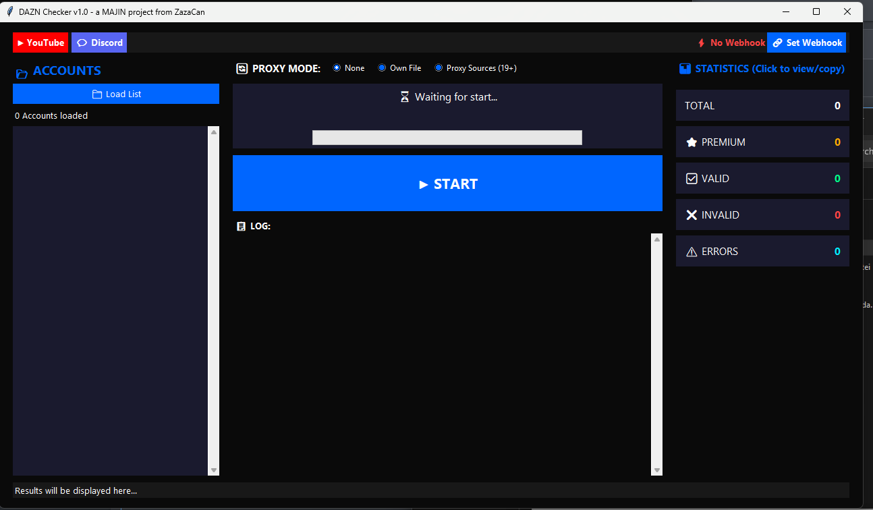Screen dimensions: 873x510
Task: Click the 'Waiting for start...' status text
Action: point(456,97)
